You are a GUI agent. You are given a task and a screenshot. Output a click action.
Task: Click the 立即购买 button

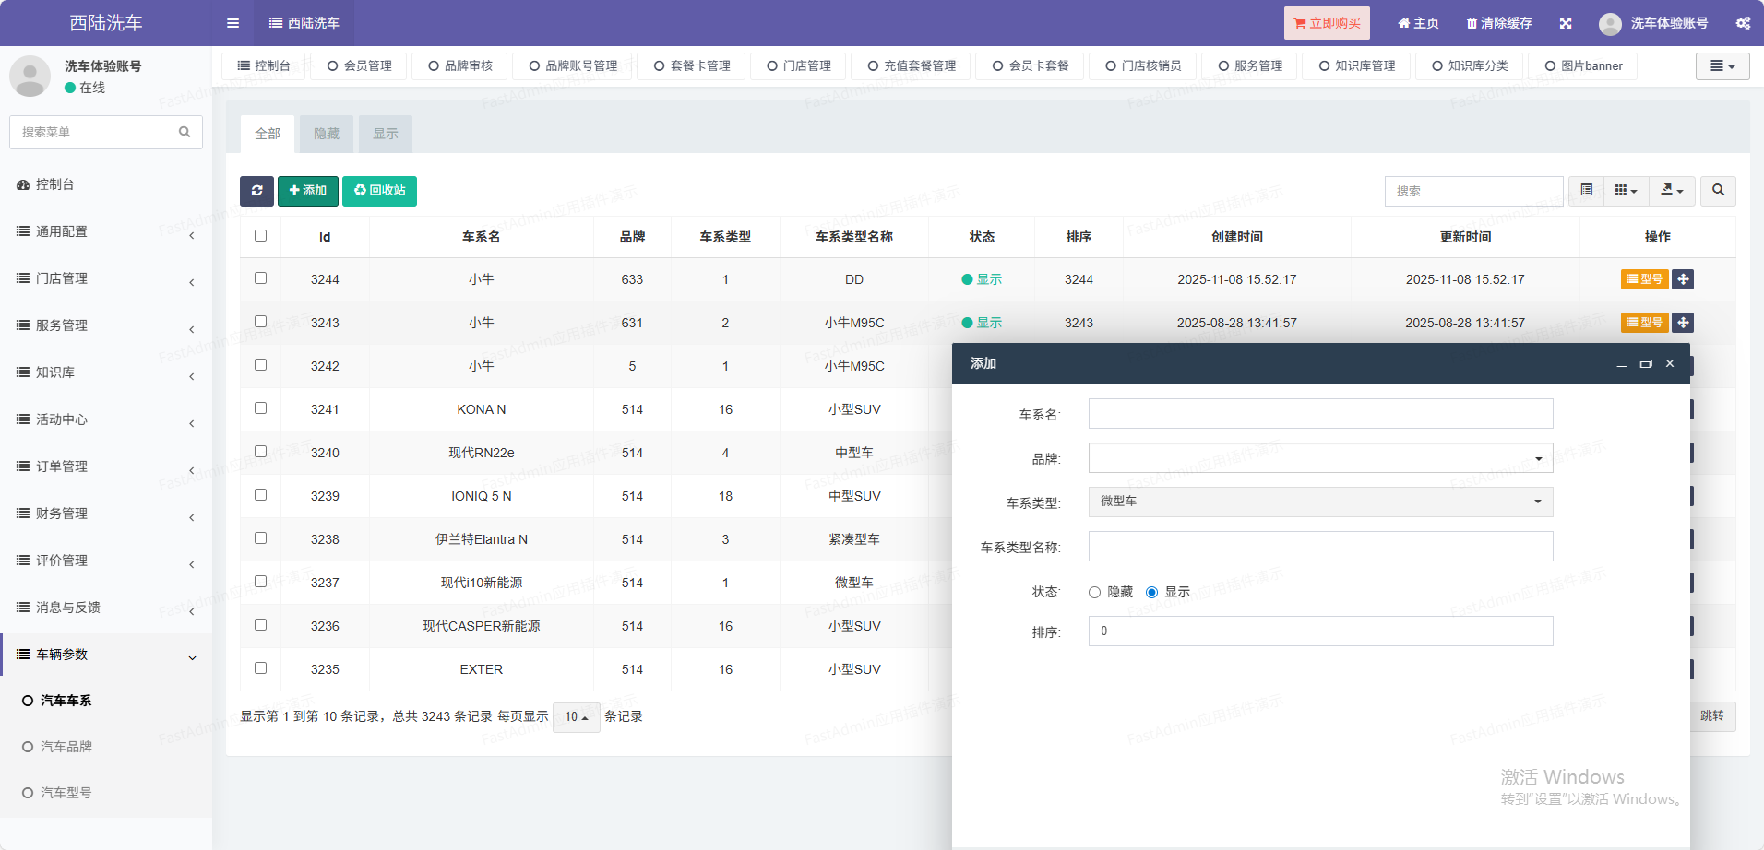1327,23
